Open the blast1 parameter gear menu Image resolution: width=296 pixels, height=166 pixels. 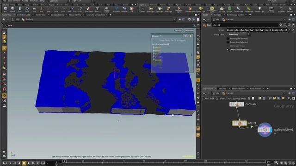coord(281,25)
